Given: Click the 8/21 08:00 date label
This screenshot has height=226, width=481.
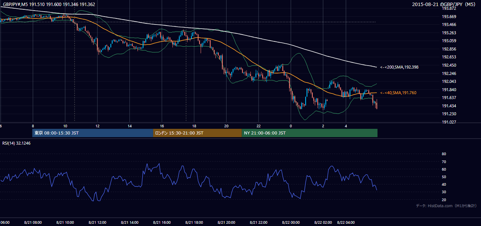Looking at the screenshot, I should pos(33,223).
